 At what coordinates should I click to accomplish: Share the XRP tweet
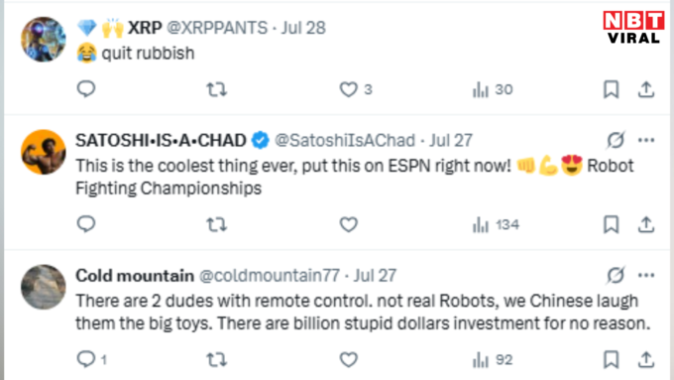coord(645,89)
